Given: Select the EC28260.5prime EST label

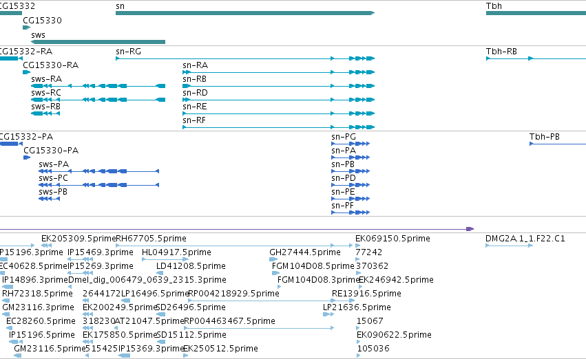Looking at the screenshot, I should (41, 321).
